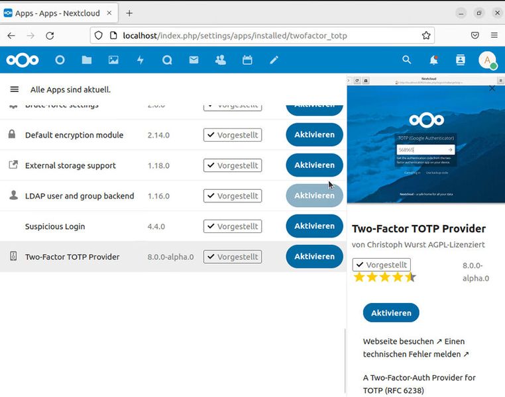This screenshot has height=397, width=505.
Task: Click Vorgestellt badge for External storage support
Action: click(233, 165)
